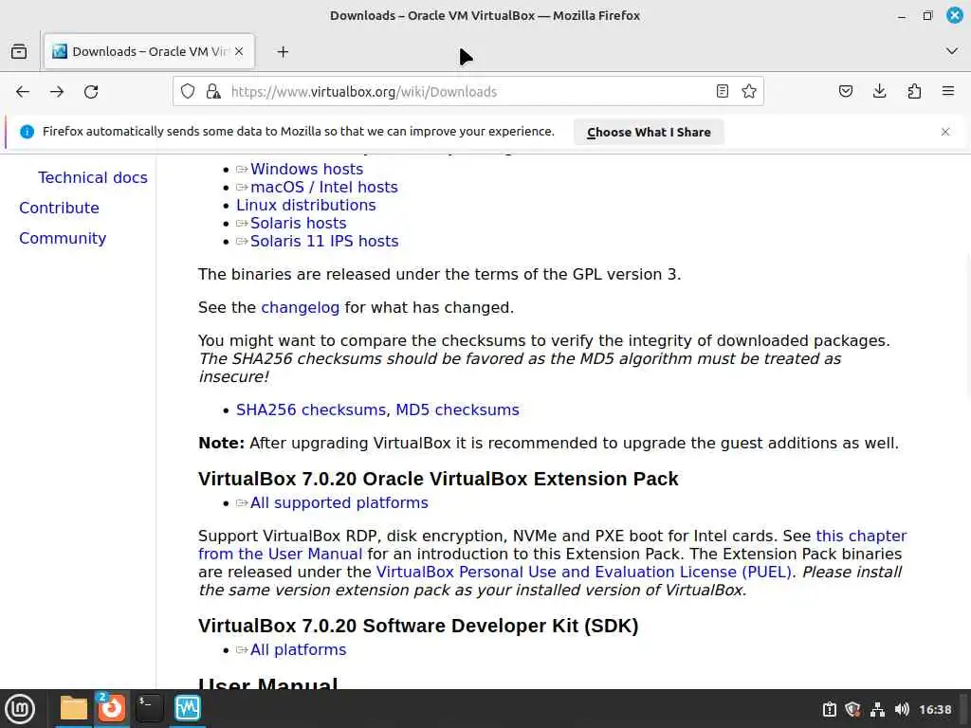Open Linux Mint start menu
This screenshot has height=728, width=971.
coord(20,708)
